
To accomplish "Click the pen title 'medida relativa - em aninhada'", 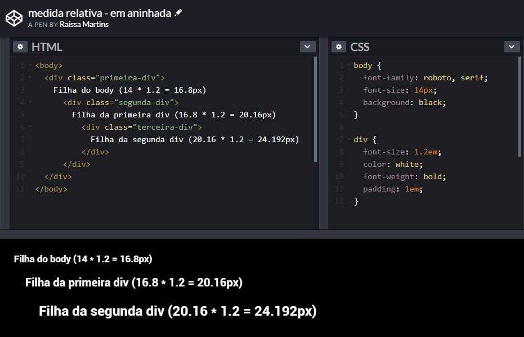I will click(x=100, y=13).
